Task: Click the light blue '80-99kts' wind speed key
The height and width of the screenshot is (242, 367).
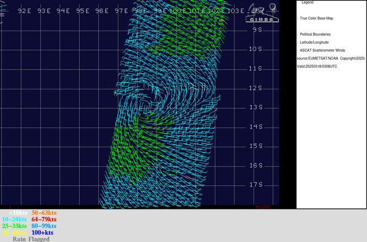Action: point(44,226)
